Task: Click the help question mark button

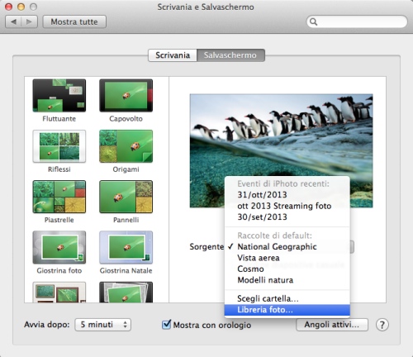Action: pyautogui.click(x=382, y=325)
